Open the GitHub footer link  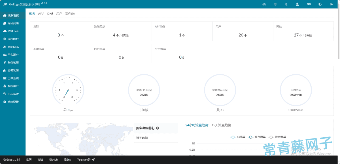pyautogui.click(x=53, y=160)
